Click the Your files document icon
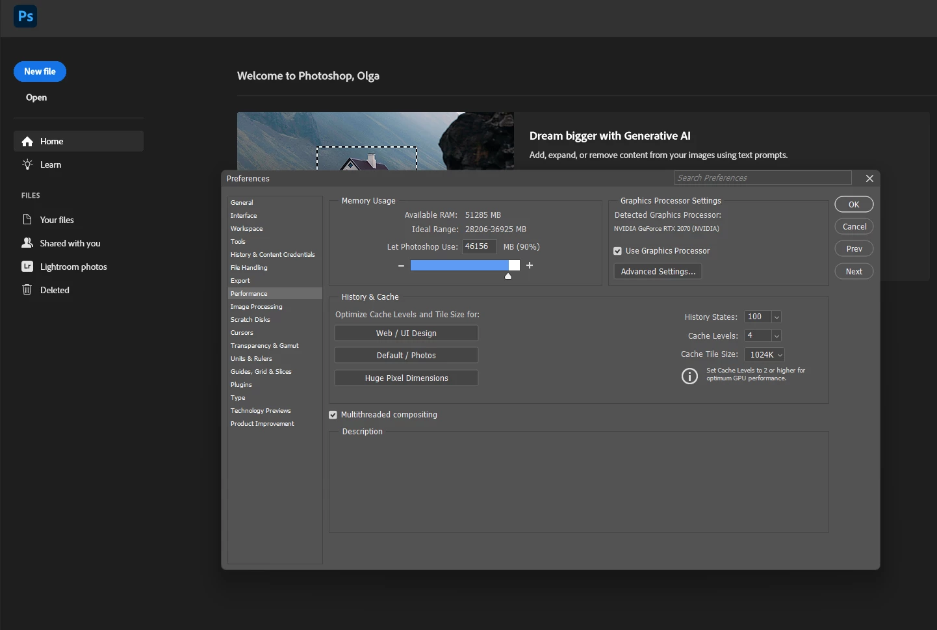 coord(27,220)
